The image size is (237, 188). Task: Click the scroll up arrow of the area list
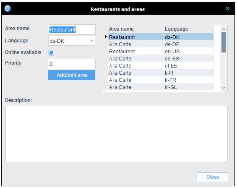coord(224,29)
